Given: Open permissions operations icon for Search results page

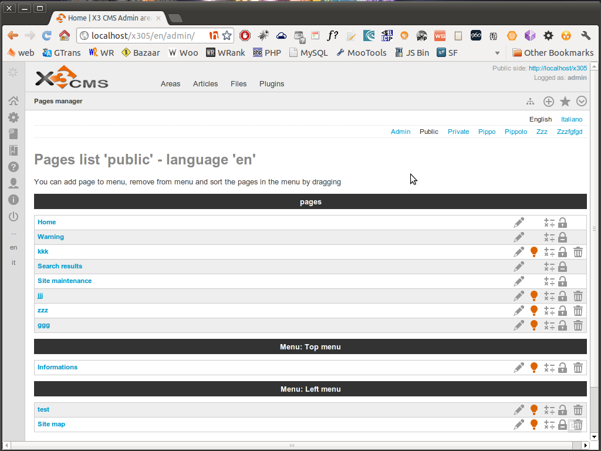Looking at the screenshot, I should coord(549,266).
